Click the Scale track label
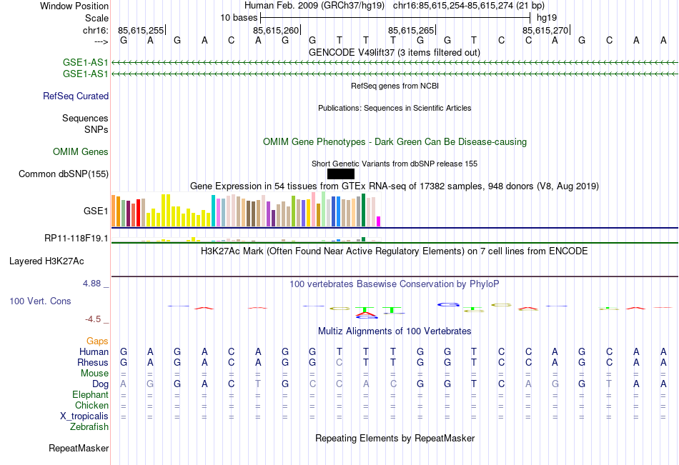 point(96,18)
